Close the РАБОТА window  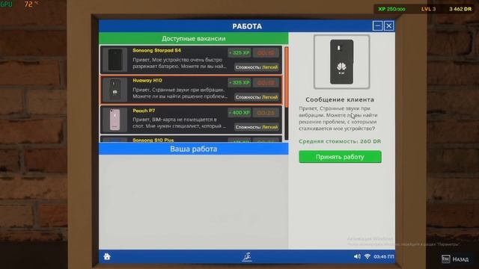(x=389, y=26)
